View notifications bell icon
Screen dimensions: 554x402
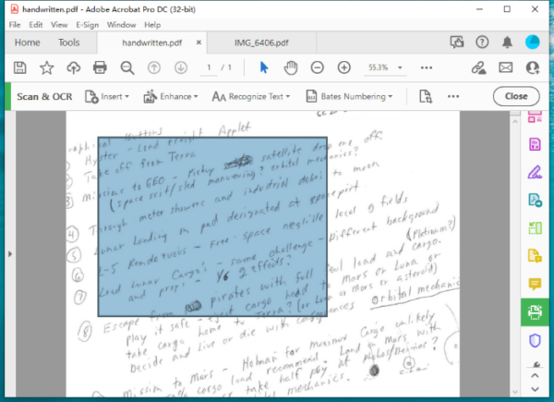pos(507,43)
